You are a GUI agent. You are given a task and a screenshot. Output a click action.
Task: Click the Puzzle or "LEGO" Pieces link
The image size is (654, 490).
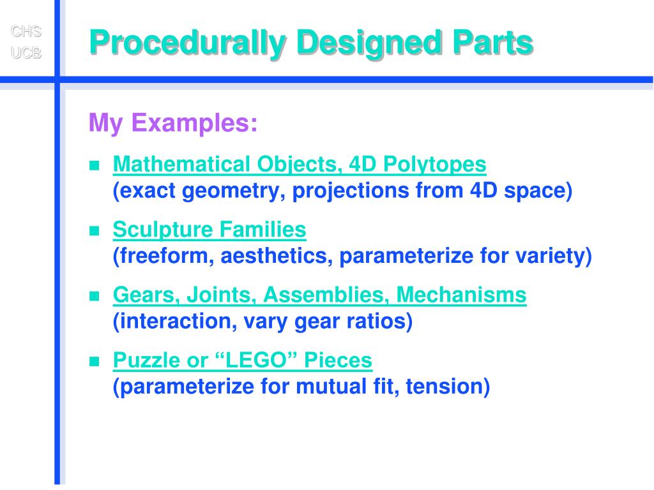(242, 360)
